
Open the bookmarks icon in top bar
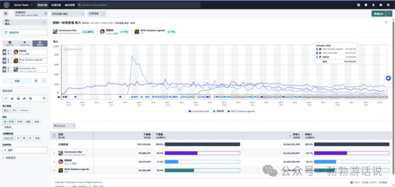366,4
